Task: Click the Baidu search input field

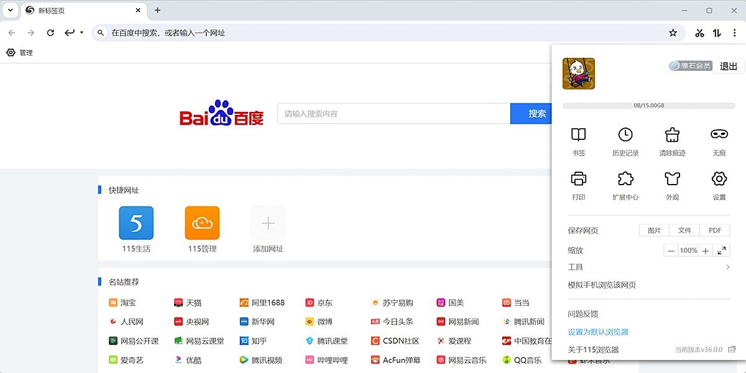Action: 392,113
